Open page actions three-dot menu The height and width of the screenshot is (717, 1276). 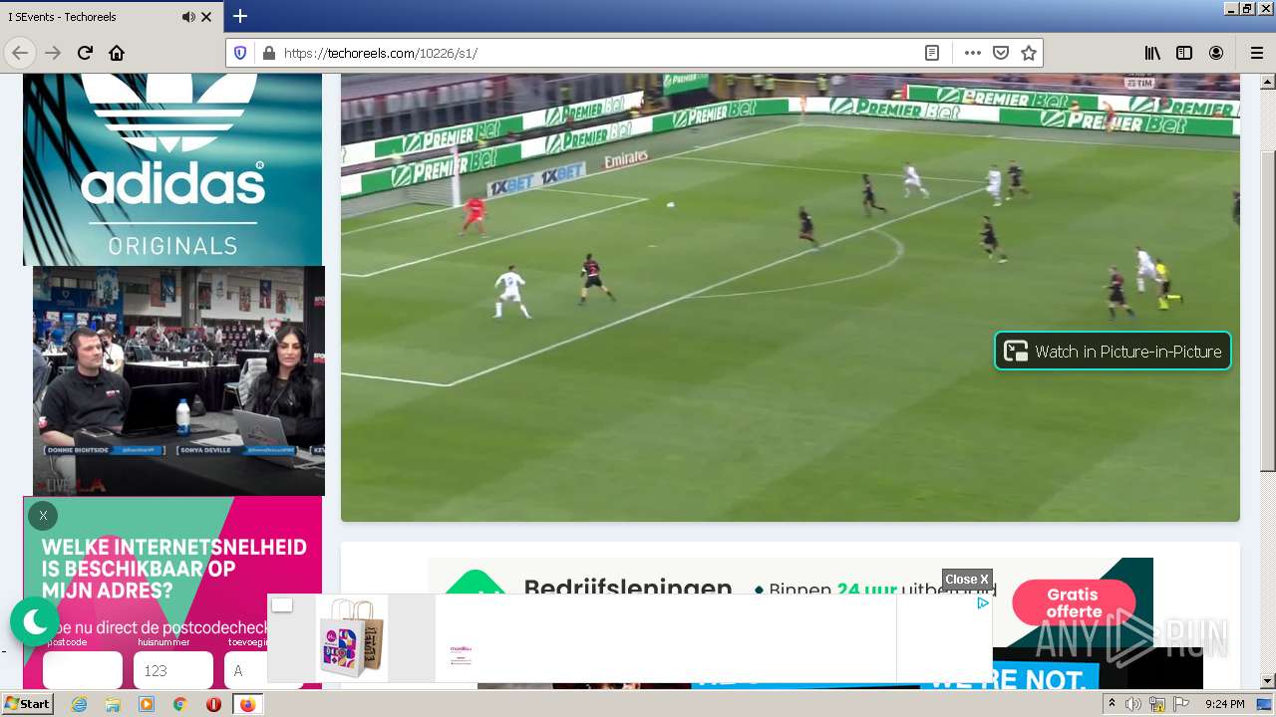(x=972, y=53)
